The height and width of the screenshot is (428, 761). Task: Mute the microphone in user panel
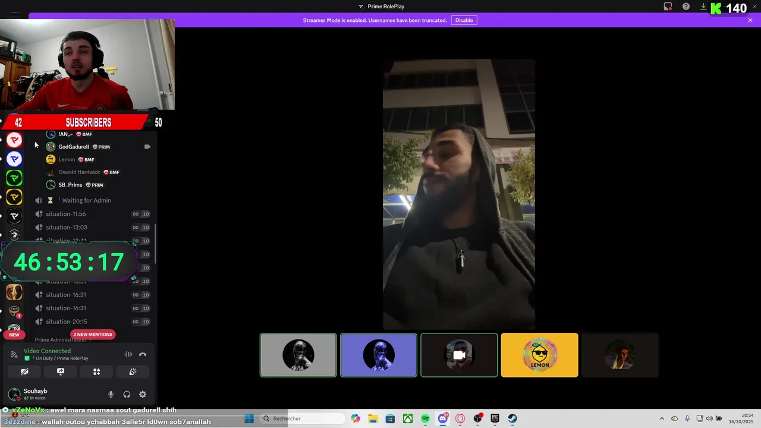[111, 394]
